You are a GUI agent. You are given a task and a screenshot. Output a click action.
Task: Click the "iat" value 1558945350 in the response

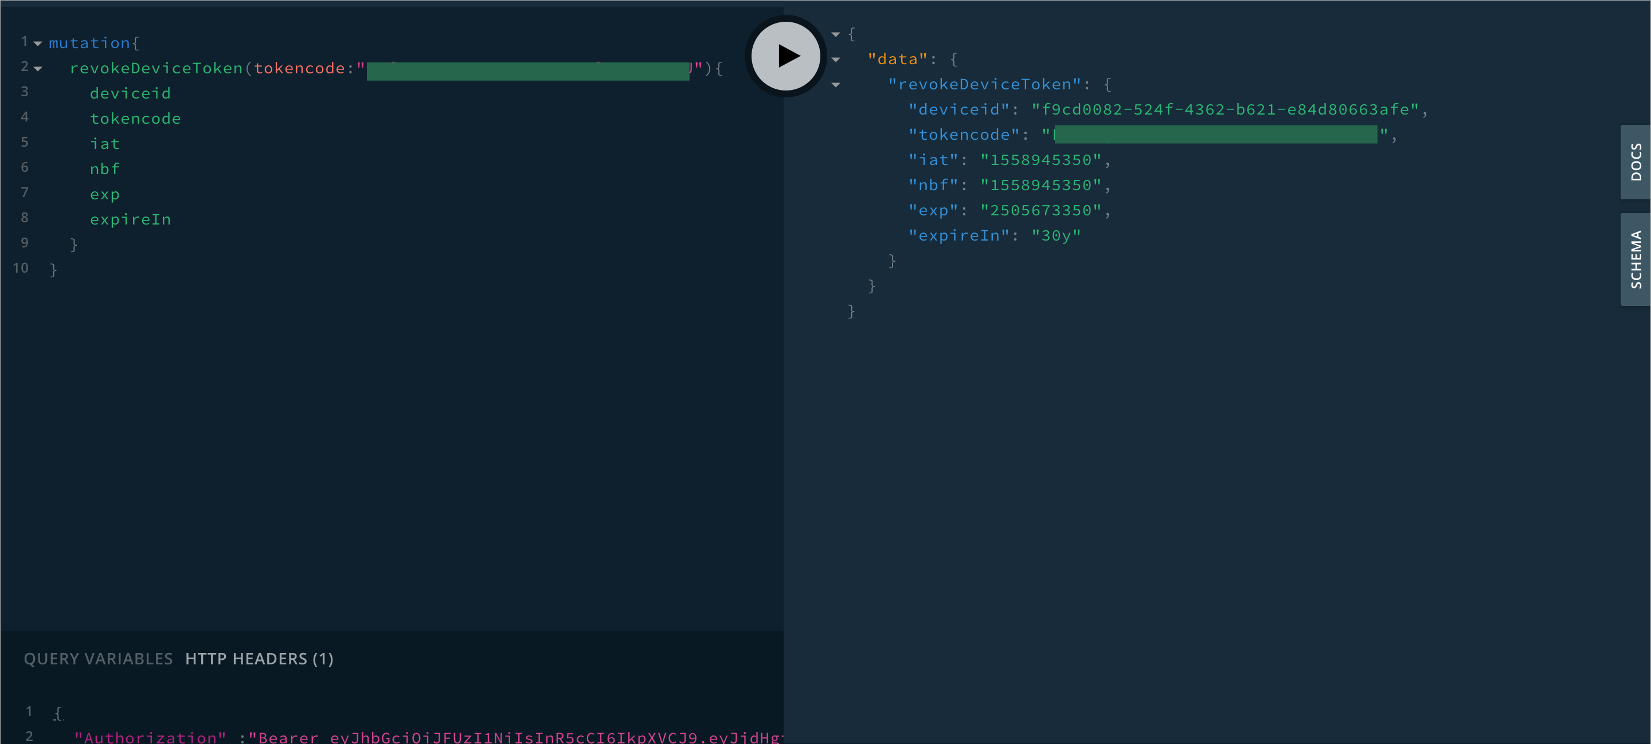(1041, 160)
